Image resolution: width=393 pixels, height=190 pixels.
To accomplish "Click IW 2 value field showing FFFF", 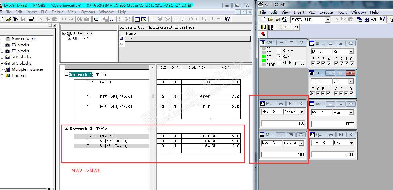I will pyautogui.click(x=333, y=124).
